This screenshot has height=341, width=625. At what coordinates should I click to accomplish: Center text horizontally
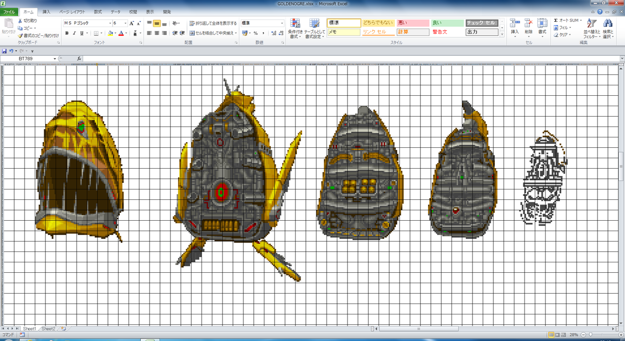156,33
